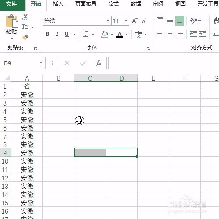The width and height of the screenshot is (219, 219).
Task: Switch to the 开发工具 Developer tab
Action: [x=208, y=4]
